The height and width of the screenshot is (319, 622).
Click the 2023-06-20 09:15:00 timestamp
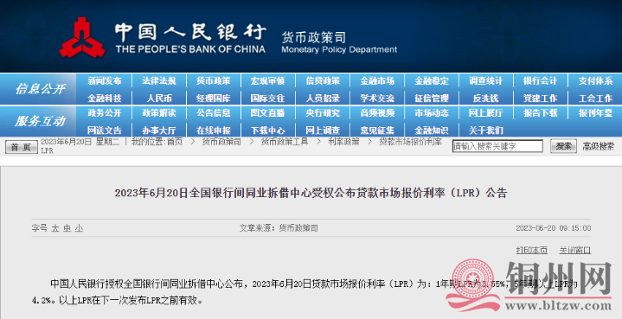[x=554, y=228]
